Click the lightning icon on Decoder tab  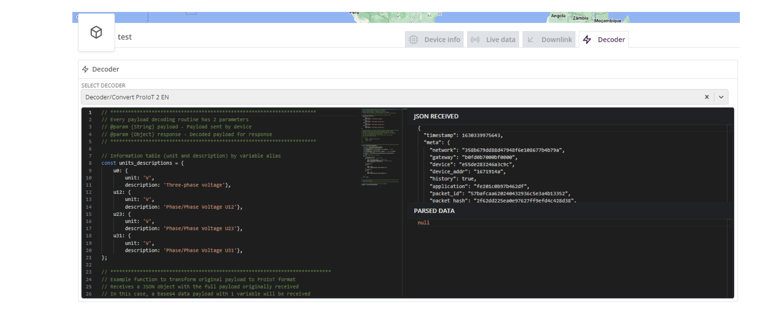pyautogui.click(x=587, y=40)
